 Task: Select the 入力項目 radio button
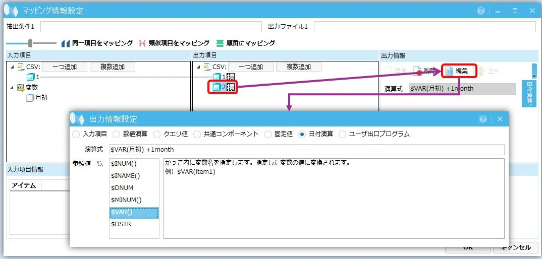[x=76, y=135]
